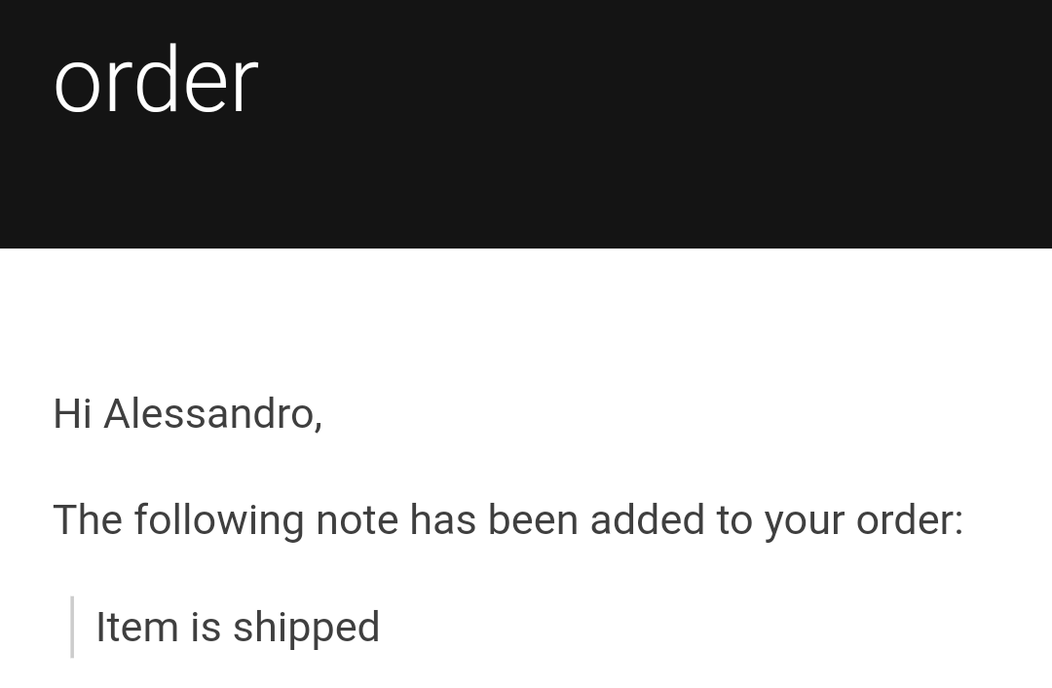
Task: Click the "order" heading in the banner
Action: [x=156, y=81]
